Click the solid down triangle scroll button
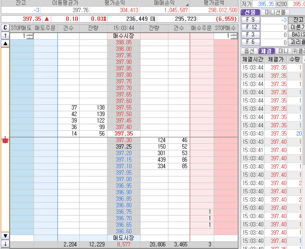 pyautogui.click(x=5, y=236)
